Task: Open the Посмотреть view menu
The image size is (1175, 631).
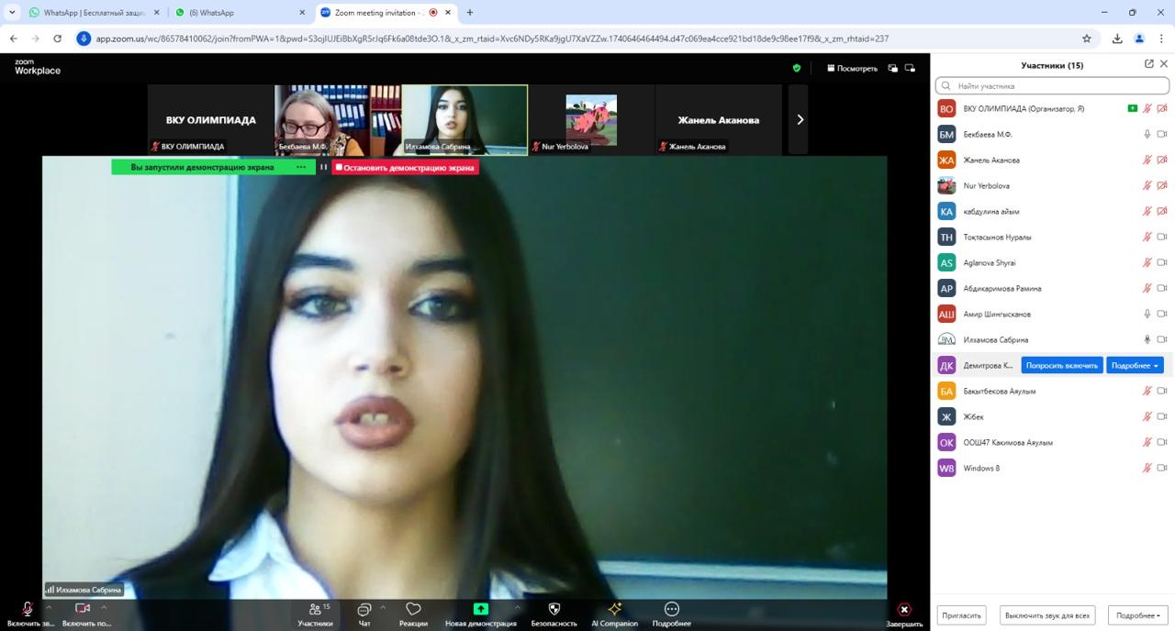Action: tap(852, 68)
